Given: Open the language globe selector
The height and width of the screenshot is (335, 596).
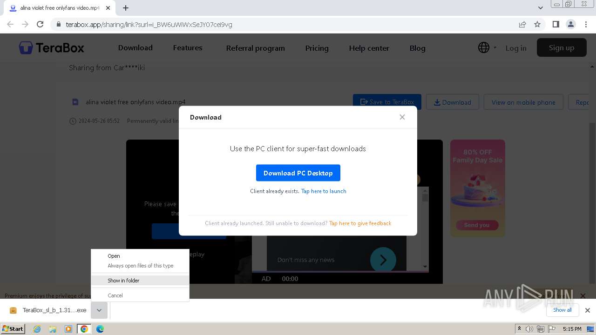Looking at the screenshot, I should (x=484, y=47).
